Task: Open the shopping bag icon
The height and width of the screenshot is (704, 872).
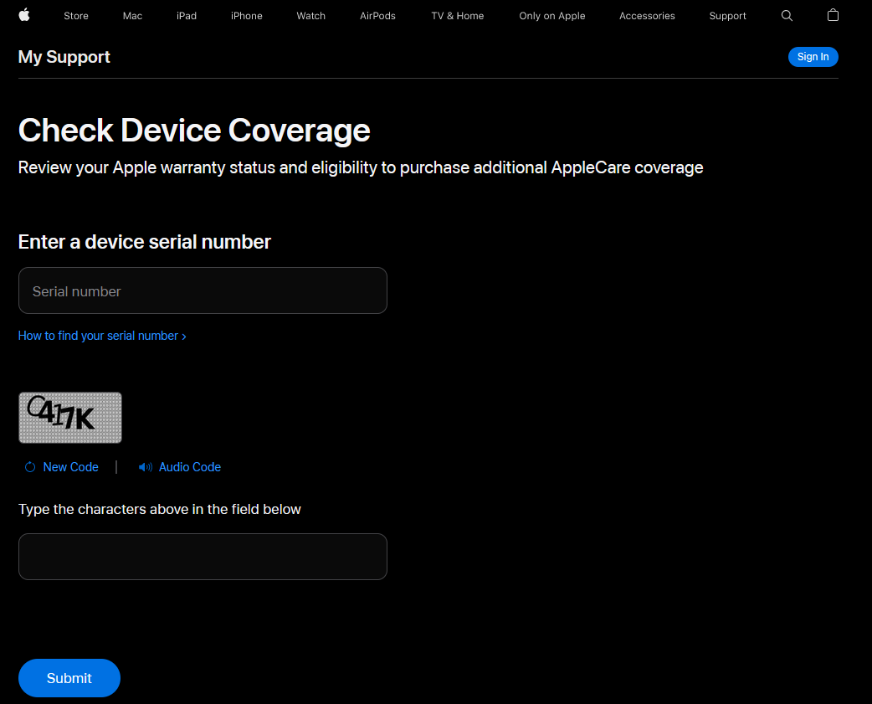Action: point(833,15)
